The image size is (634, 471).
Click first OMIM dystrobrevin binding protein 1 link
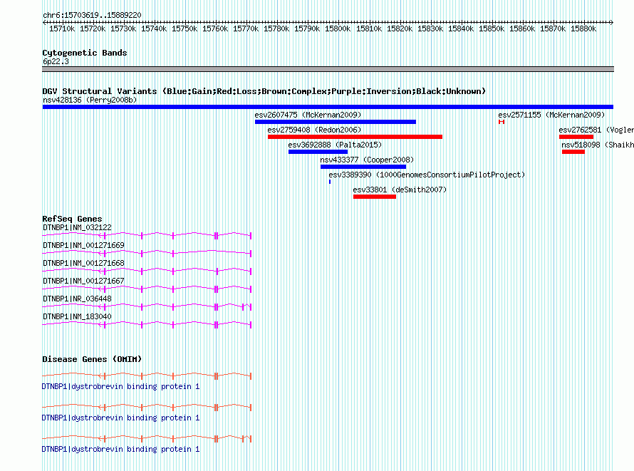121,386
